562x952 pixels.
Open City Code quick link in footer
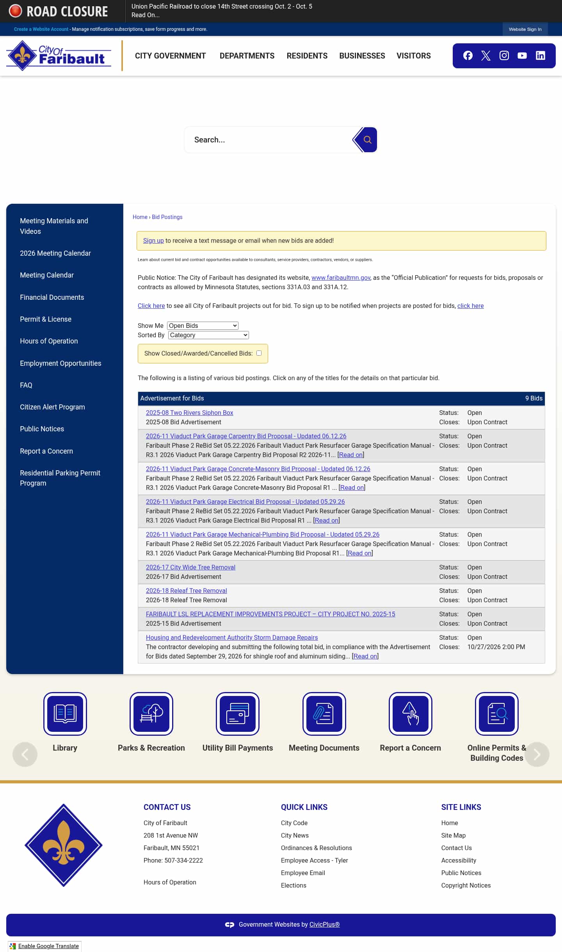[x=294, y=823]
